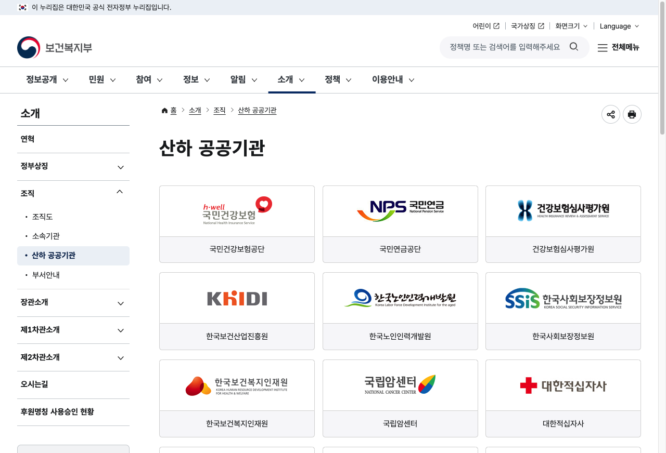The image size is (666, 453).
Task: Click the share icon button
Action: pos(611,114)
